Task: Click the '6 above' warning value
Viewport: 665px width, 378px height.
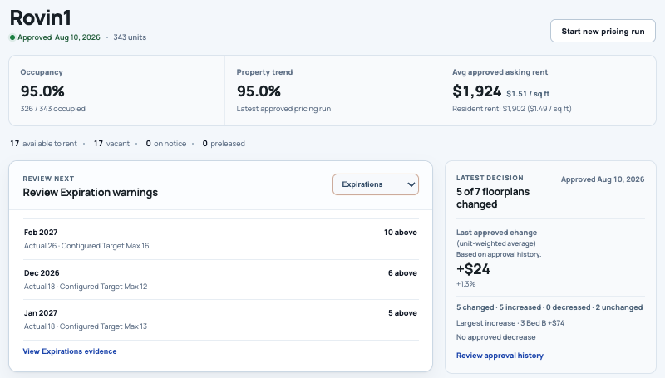Action: [402, 272]
